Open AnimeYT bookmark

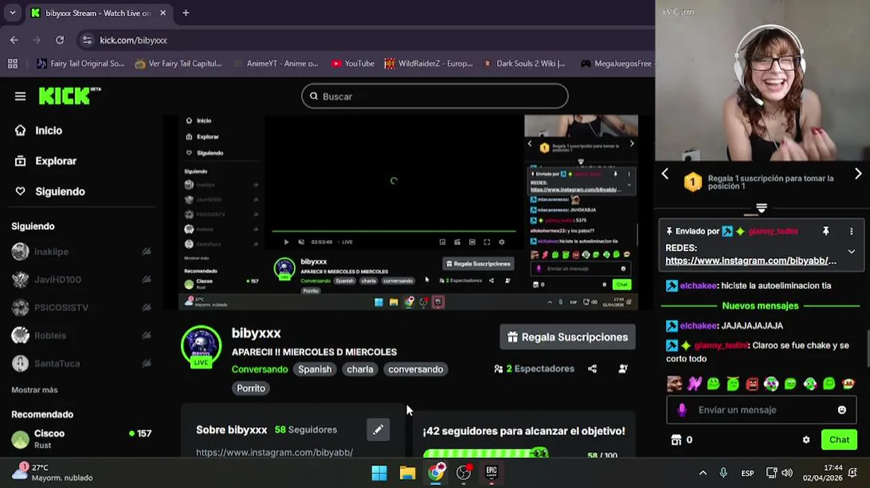point(275,63)
